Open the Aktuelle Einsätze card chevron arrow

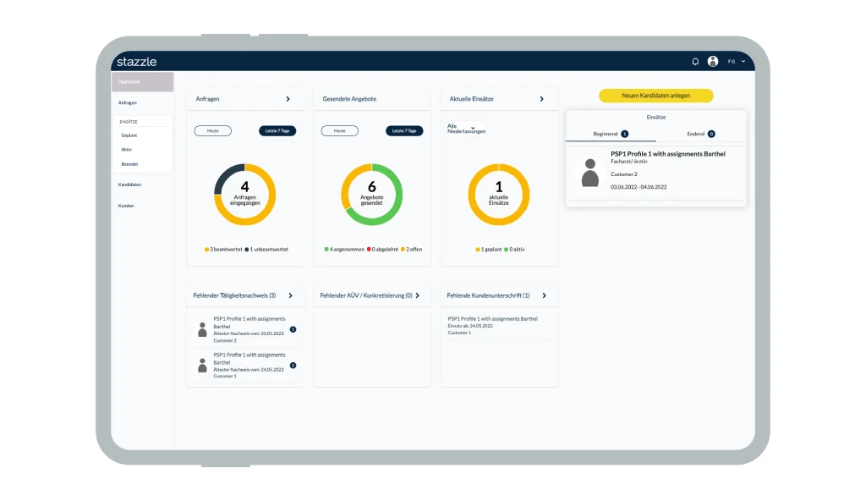542,99
